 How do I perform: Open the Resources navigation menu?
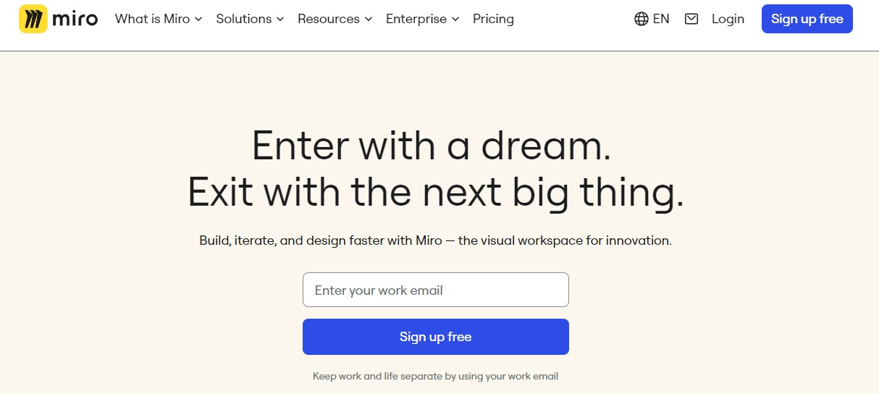tap(329, 19)
